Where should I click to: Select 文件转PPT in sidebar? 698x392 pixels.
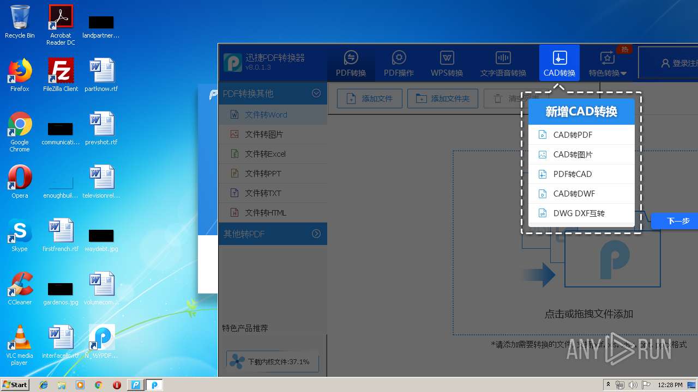click(273, 173)
